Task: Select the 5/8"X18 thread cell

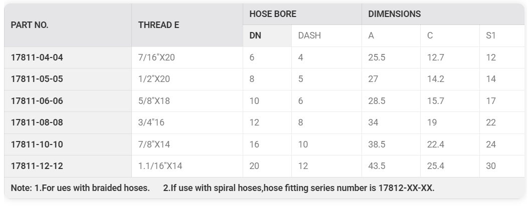Action: [187, 101]
